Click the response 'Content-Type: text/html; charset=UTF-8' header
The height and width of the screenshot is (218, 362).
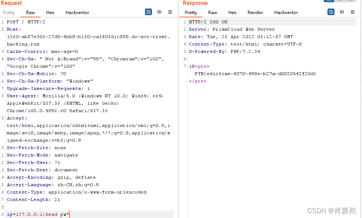[x=245, y=44]
